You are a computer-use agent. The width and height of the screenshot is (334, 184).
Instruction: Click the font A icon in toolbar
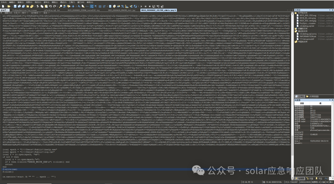tap(79, 6)
